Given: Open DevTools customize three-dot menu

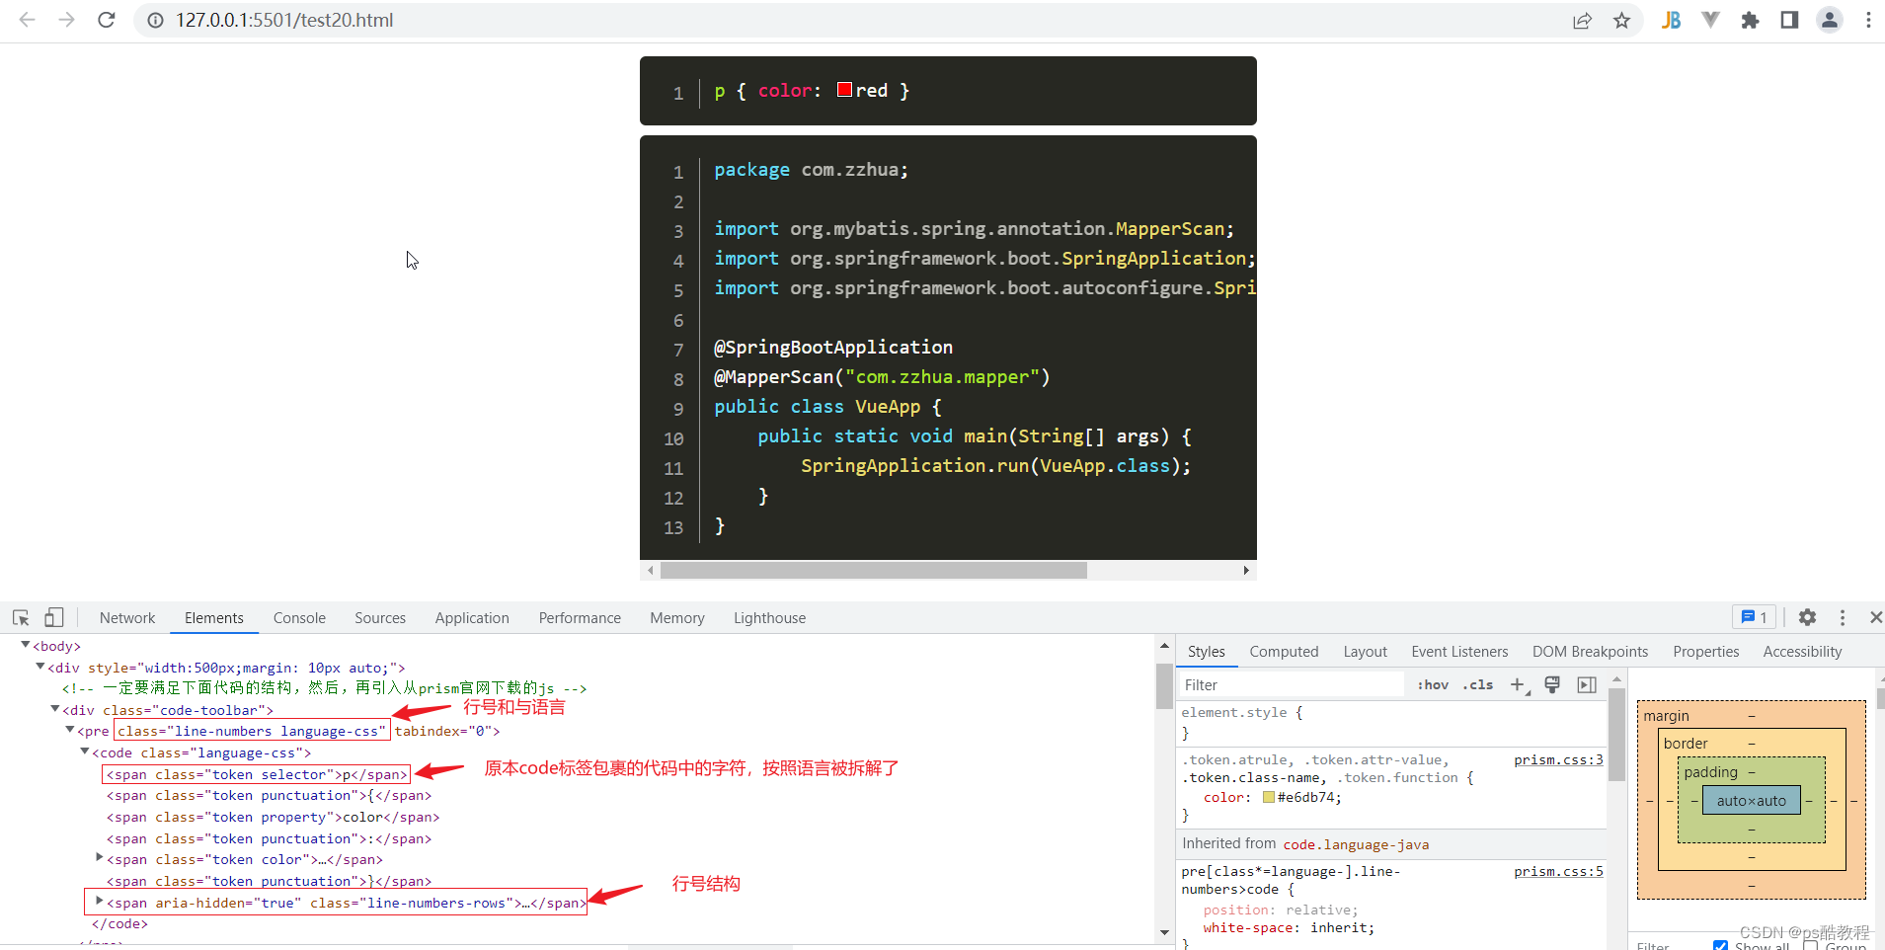Looking at the screenshot, I should pyautogui.click(x=1843, y=617).
